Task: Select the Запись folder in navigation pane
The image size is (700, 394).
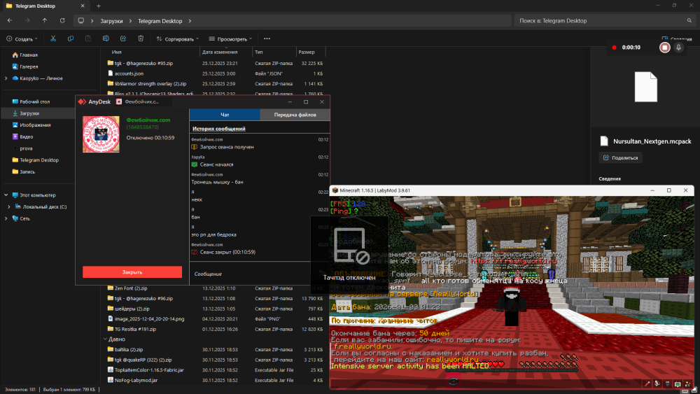Action: (x=24, y=171)
